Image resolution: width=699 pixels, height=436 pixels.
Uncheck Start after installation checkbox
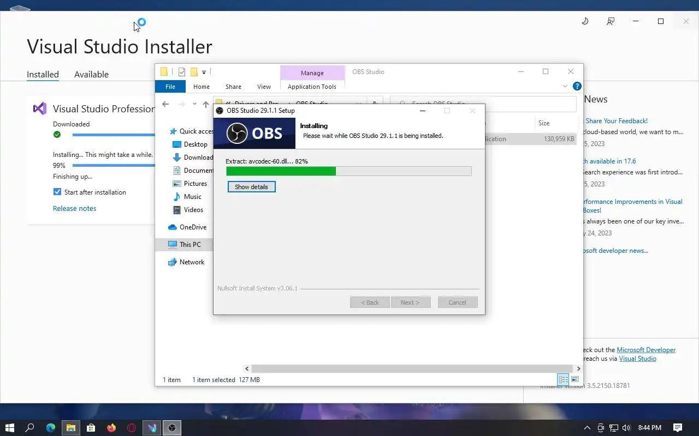(57, 192)
